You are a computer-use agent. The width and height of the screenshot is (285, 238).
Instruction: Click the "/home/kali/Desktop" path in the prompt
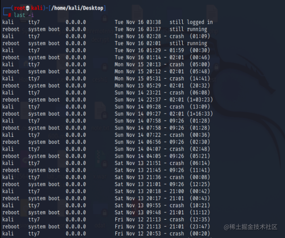point(77,8)
